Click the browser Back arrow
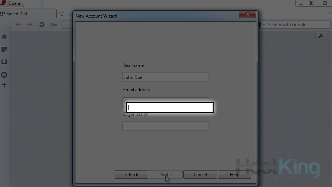The image size is (332, 187). point(18,25)
